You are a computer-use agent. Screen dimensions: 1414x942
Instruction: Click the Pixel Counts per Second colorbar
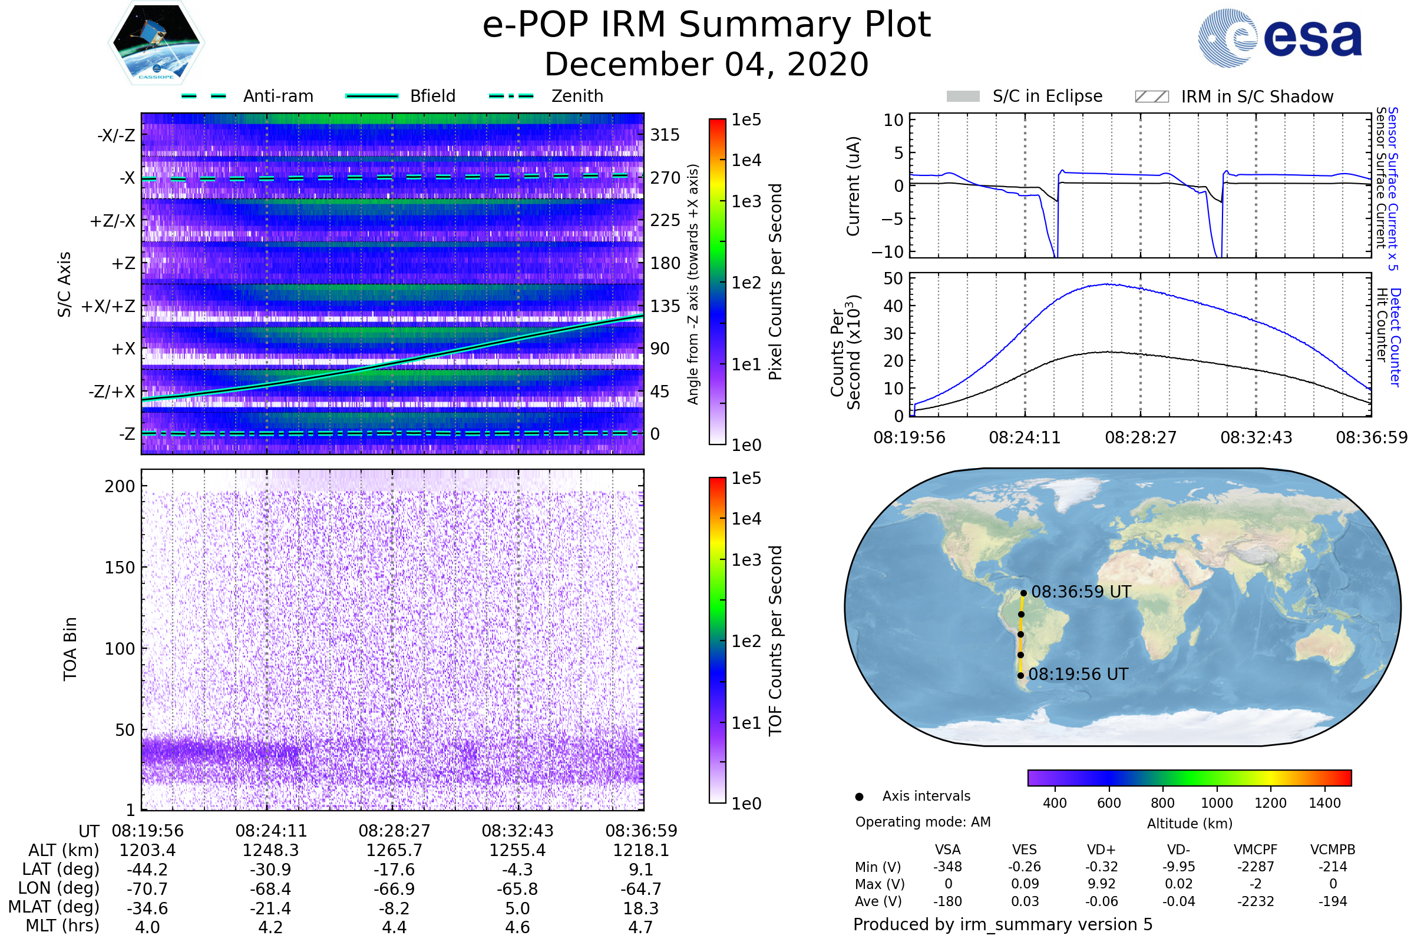point(717,281)
